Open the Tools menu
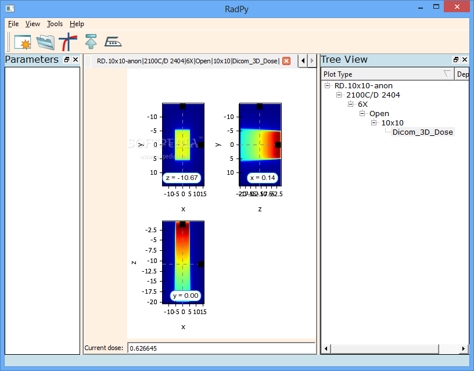The width and height of the screenshot is (474, 371). point(55,24)
